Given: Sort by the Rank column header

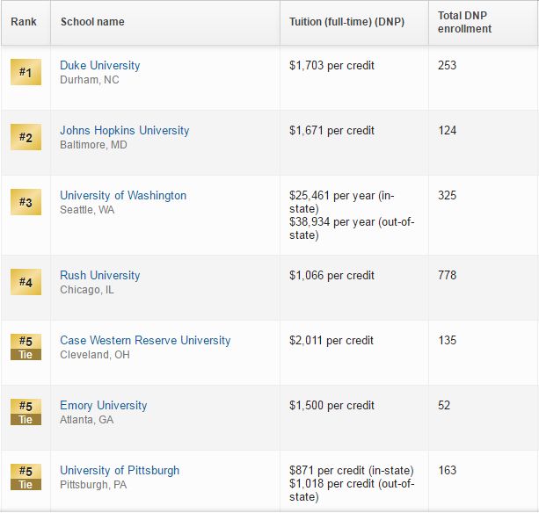Looking at the screenshot, I should (25, 22).
